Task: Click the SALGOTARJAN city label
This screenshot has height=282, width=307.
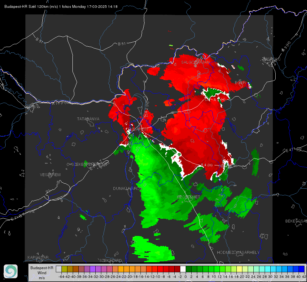Action: 195,62
